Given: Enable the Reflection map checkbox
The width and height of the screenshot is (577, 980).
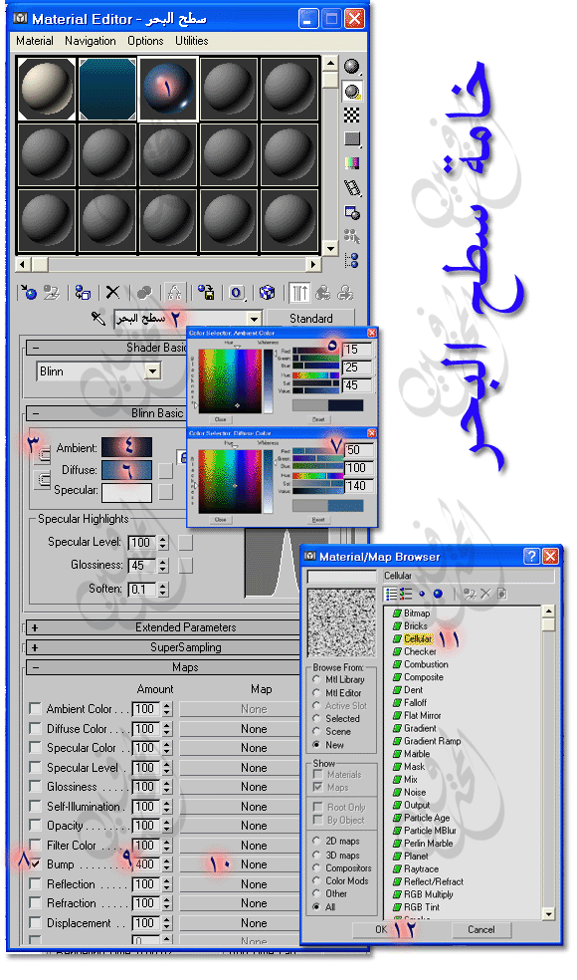Looking at the screenshot, I should [x=36, y=884].
